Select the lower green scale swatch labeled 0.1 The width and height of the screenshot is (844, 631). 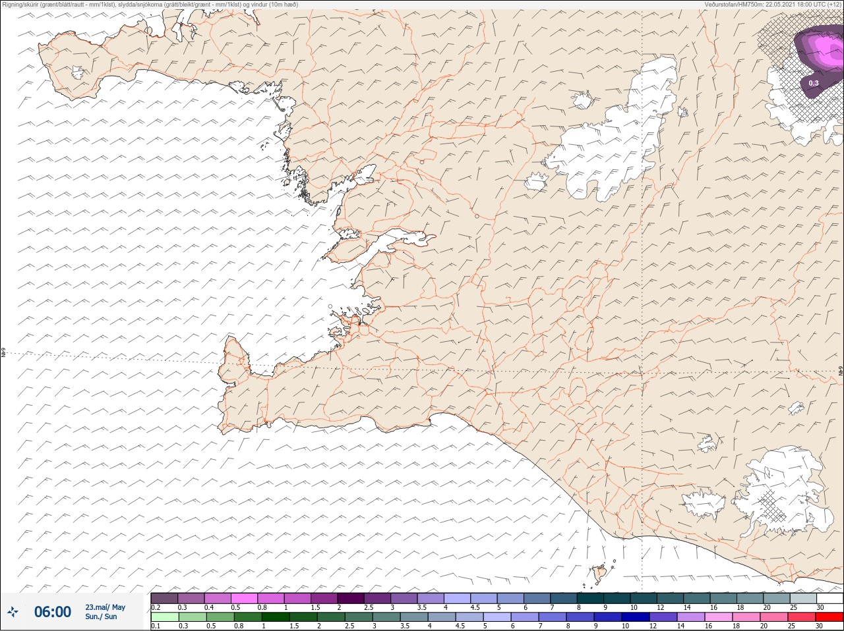[164, 617]
